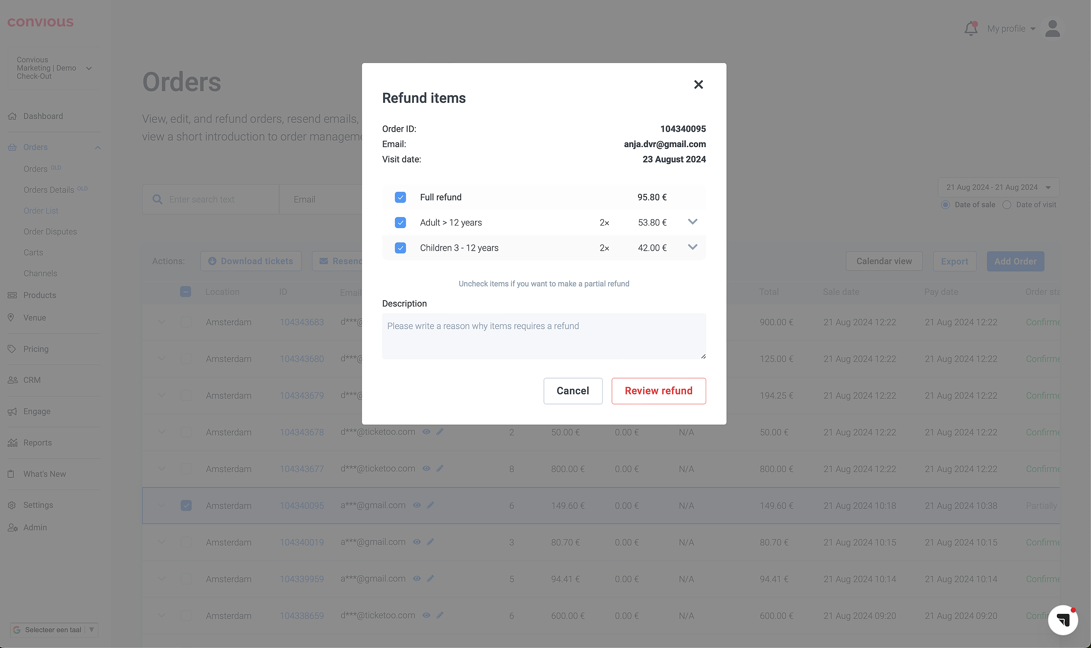
Task: Click pencil edit icon for order 104340019
Action: pos(430,542)
